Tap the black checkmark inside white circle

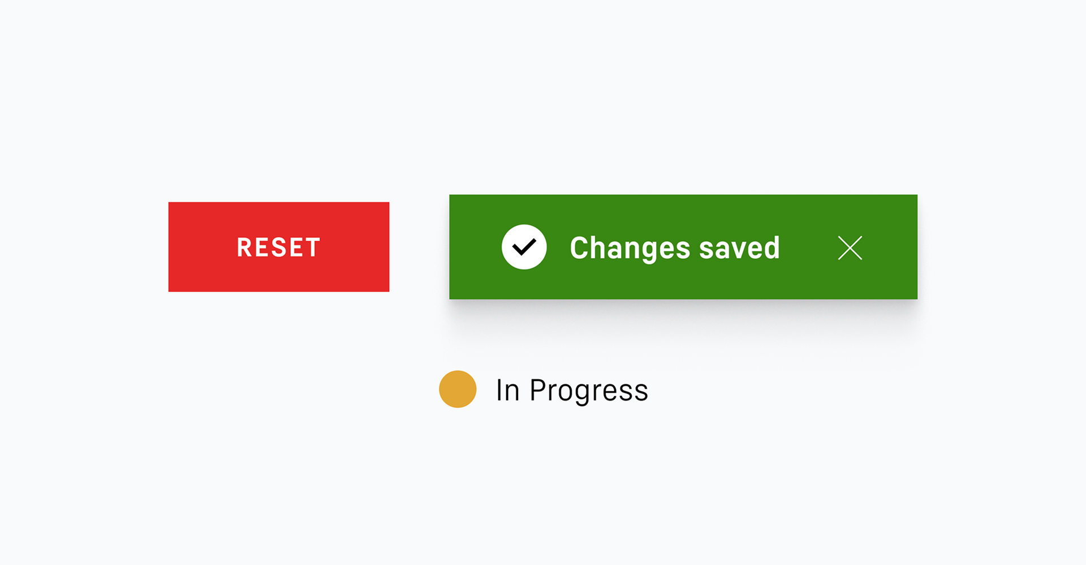(x=524, y=247)
